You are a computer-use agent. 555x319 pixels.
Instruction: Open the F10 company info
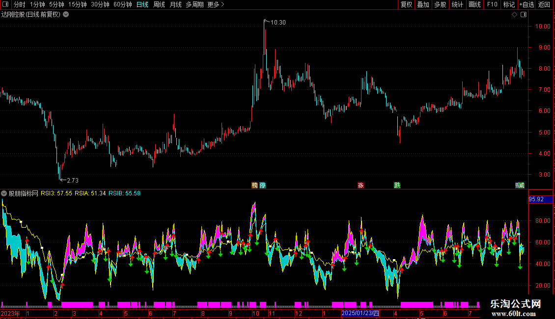(x=492, y=4)
